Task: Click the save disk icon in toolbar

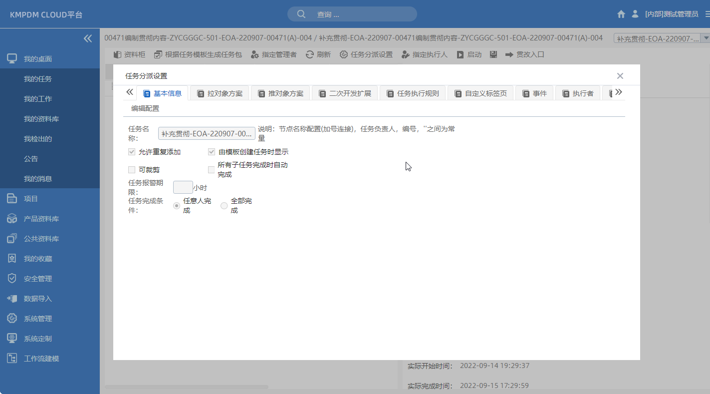Action: pyautogui.click(x=492, y=54)
